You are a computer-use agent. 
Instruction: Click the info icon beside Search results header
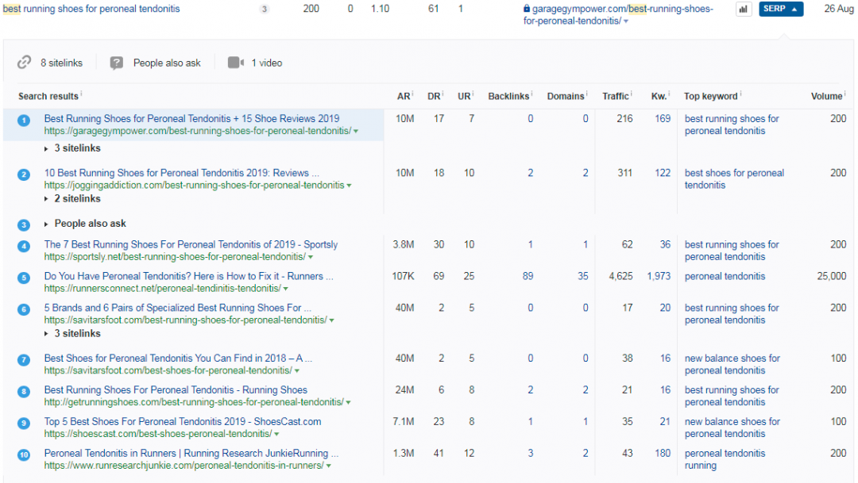coord(82,95)
